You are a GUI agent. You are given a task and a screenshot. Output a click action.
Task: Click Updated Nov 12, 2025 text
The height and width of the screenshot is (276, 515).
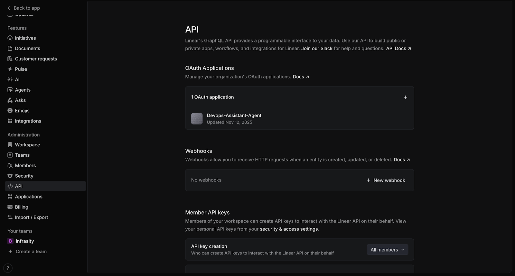(229, 122)
